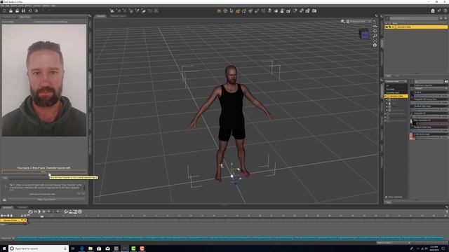Screen dimensions: 449x252
Task: Select the yellow highlighted Universal tool icon
Action: (x=238, y=11)
